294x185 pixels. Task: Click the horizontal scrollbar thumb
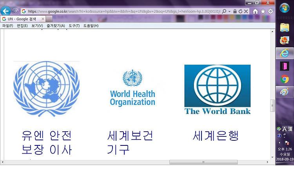[203, 162]
